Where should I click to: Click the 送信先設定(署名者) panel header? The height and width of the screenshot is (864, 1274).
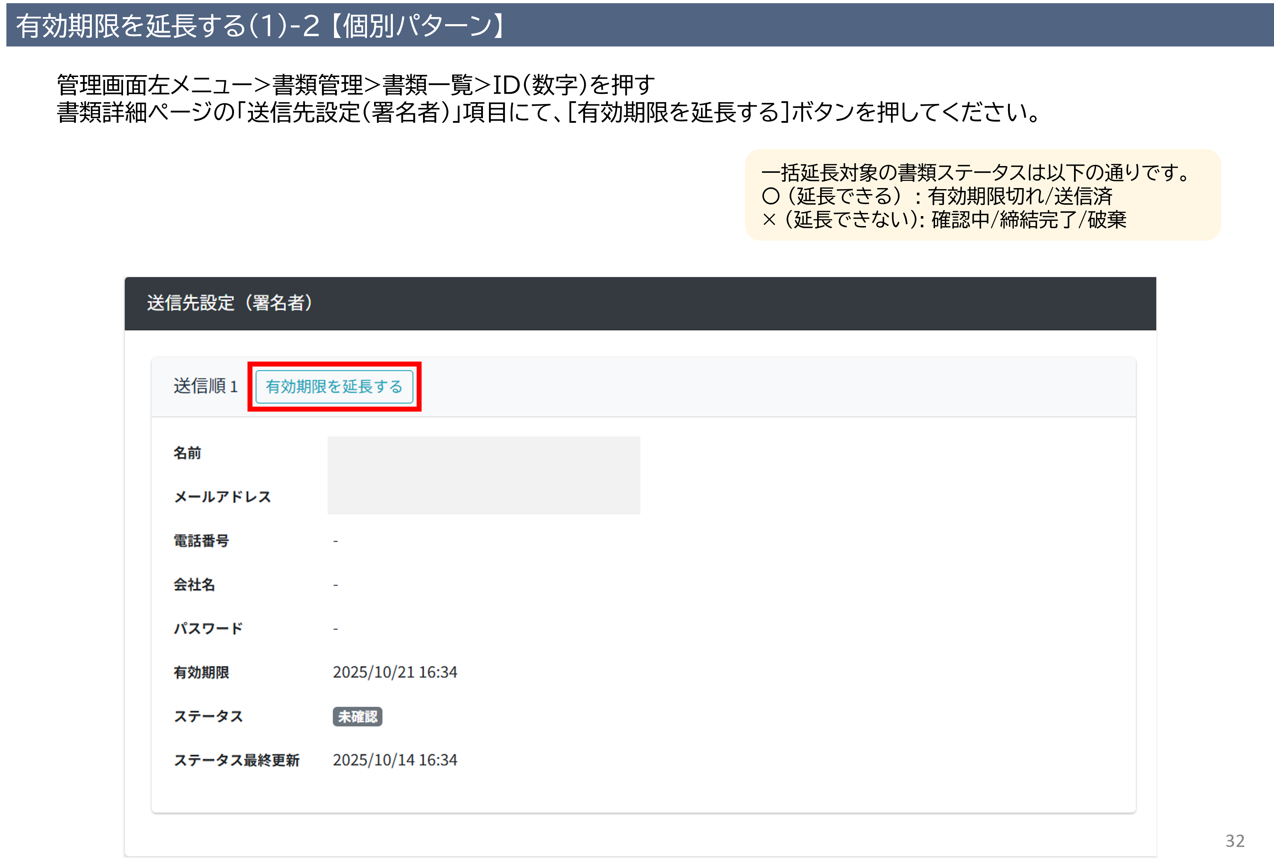click(x=229, y=303)
